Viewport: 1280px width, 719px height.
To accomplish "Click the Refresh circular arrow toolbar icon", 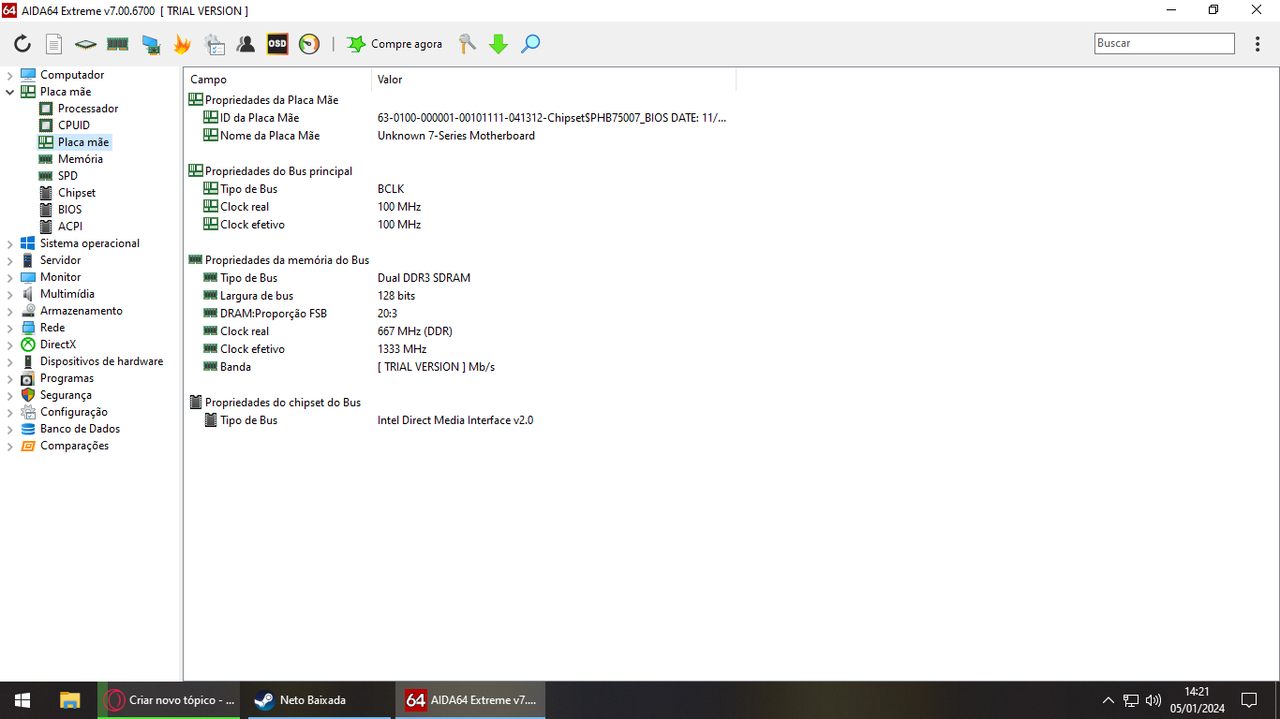I will (22, 44).
